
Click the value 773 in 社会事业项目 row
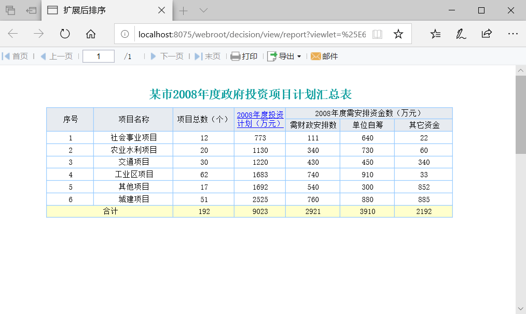[260, 138]
